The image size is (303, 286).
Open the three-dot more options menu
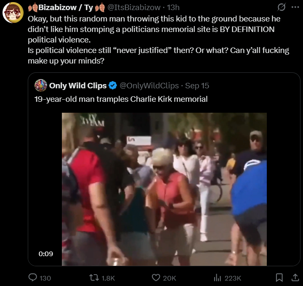295,7
